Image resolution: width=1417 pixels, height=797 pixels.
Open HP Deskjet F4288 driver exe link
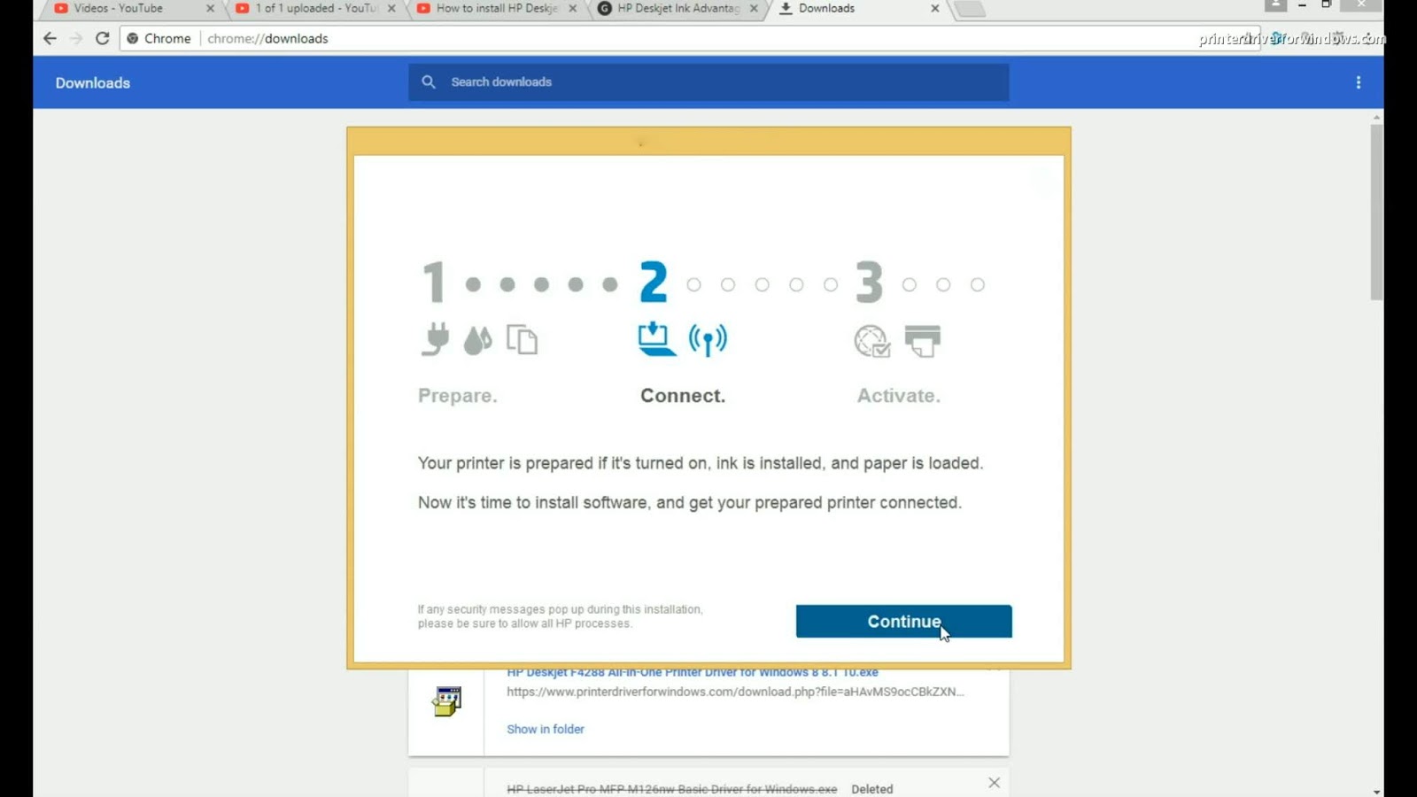(693, 673)
